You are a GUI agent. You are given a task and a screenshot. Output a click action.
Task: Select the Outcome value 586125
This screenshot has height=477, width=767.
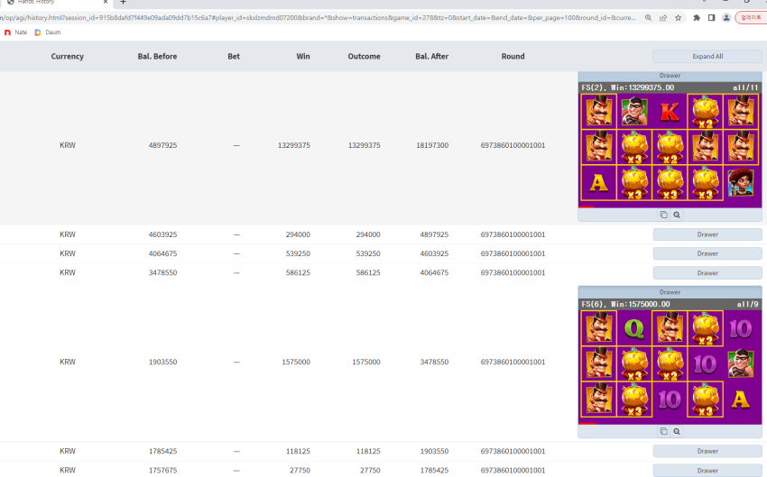[x=368, y=272]
